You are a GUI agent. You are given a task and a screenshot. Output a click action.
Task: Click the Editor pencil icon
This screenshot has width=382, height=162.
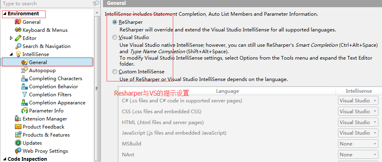[18, 38]
